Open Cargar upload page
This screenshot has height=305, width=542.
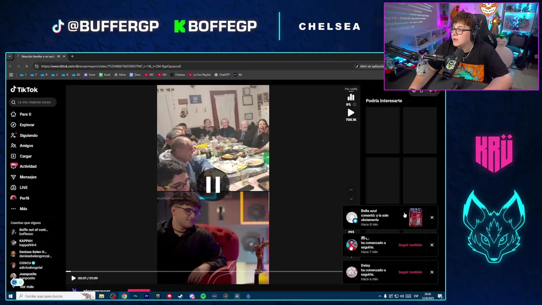point(21,156)
